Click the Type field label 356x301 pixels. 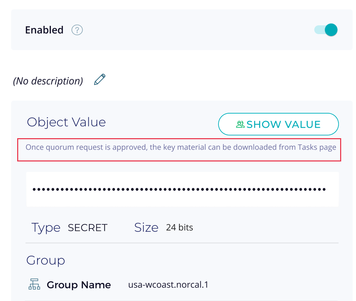point(46,228)
